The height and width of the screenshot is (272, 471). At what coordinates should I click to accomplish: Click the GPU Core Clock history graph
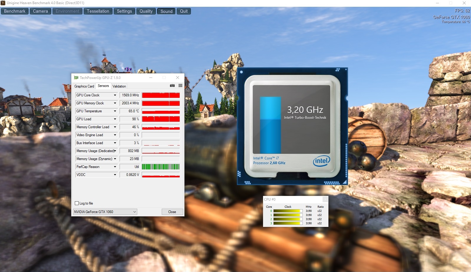pyautogui.click(x=161, y=95)
